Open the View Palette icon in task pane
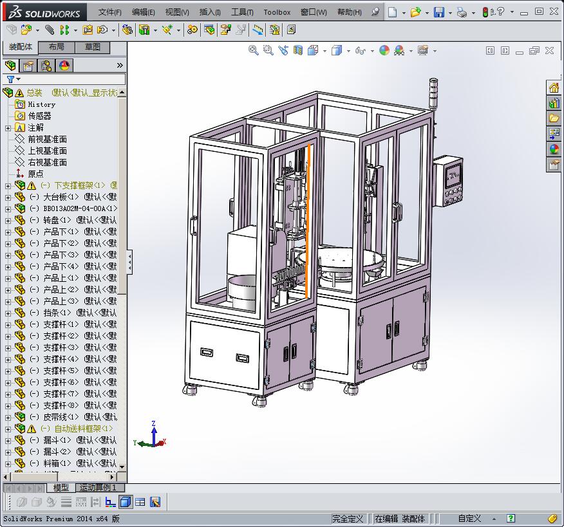This screenshot has width=564, height=527. (x=554, y=134)
